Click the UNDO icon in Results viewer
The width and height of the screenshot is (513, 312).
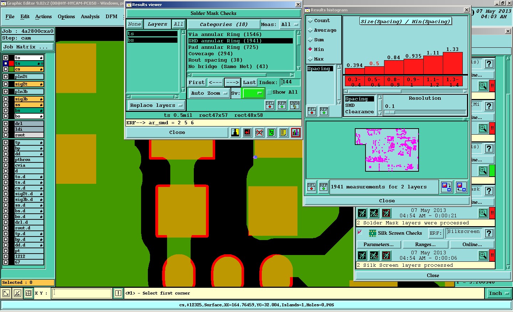[x=295, y=105]
